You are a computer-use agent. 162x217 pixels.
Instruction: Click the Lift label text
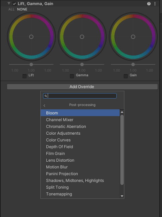tap(31, 75)
